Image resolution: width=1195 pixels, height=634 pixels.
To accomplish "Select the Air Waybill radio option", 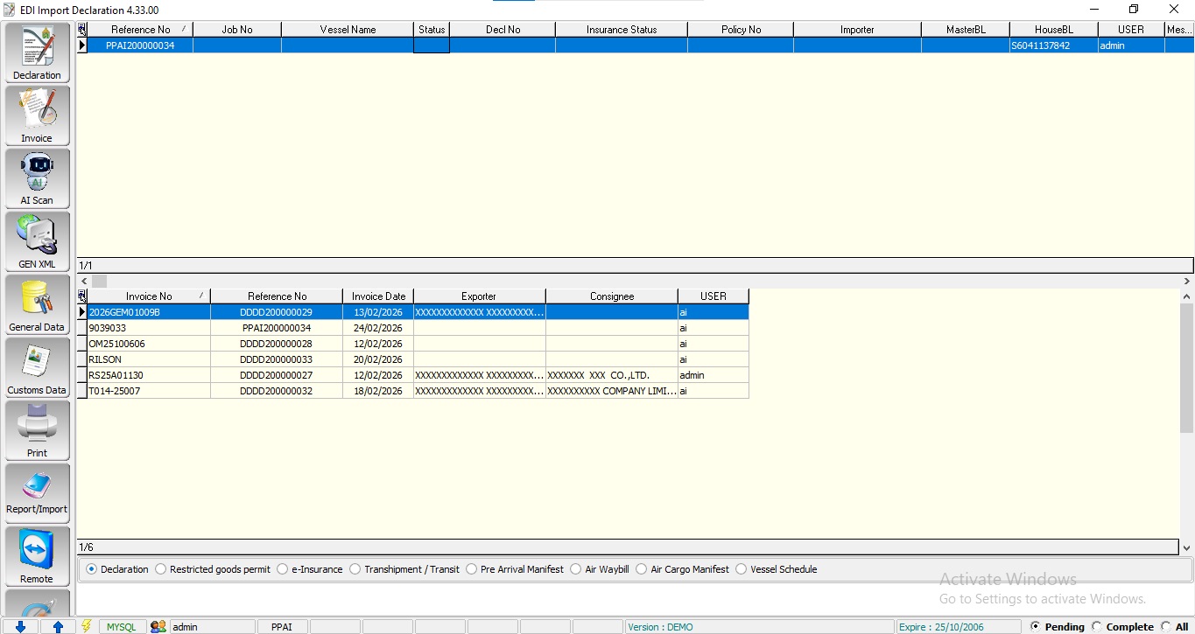I will (x=575, y=569).
